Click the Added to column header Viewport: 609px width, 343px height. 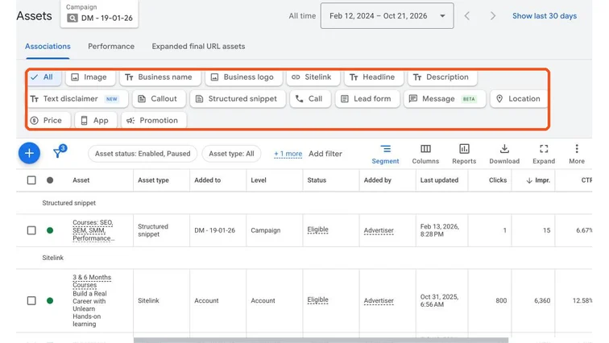207,180
